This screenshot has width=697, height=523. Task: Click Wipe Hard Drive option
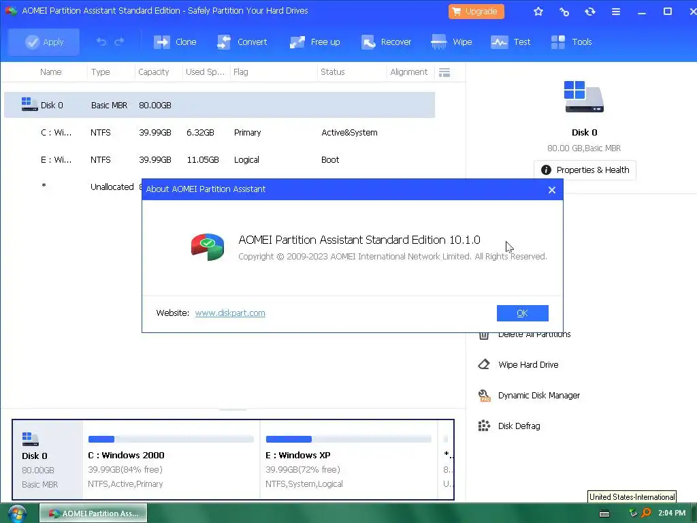pyautogui.click(x=528, y=365)
